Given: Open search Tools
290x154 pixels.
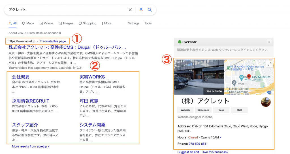Looking at the screenshot, I should click(148, 23).
